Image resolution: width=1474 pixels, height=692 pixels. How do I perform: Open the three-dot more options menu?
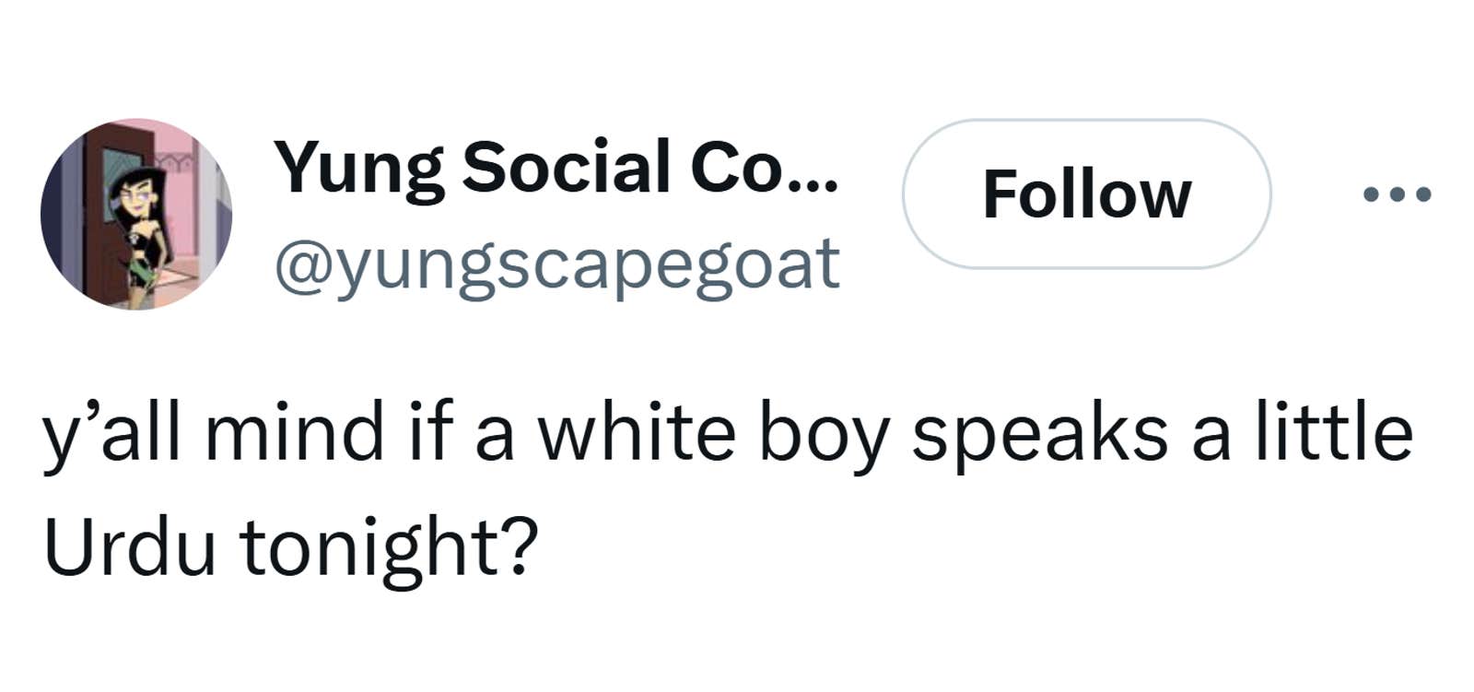click(1397, 194)
